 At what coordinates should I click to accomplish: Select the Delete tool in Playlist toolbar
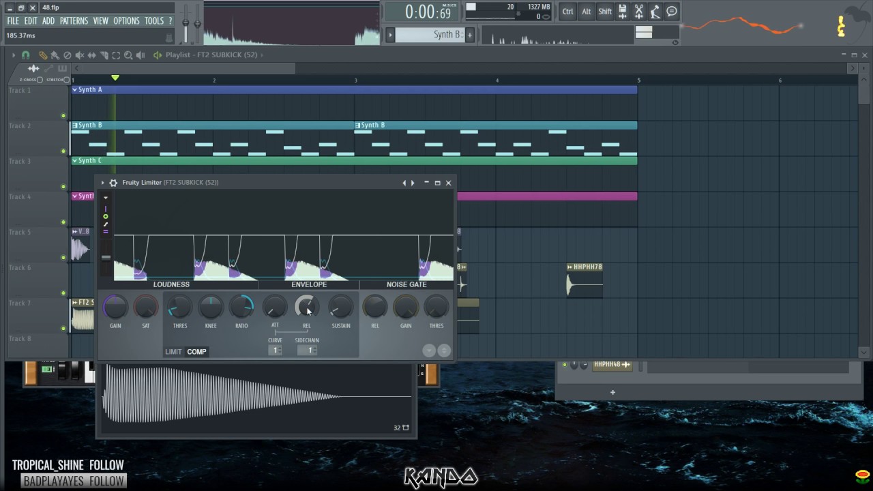click(67, 55)
